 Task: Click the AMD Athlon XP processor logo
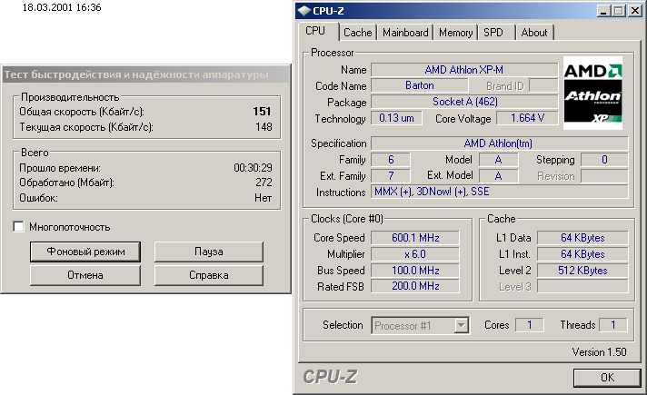pos(592,94)
